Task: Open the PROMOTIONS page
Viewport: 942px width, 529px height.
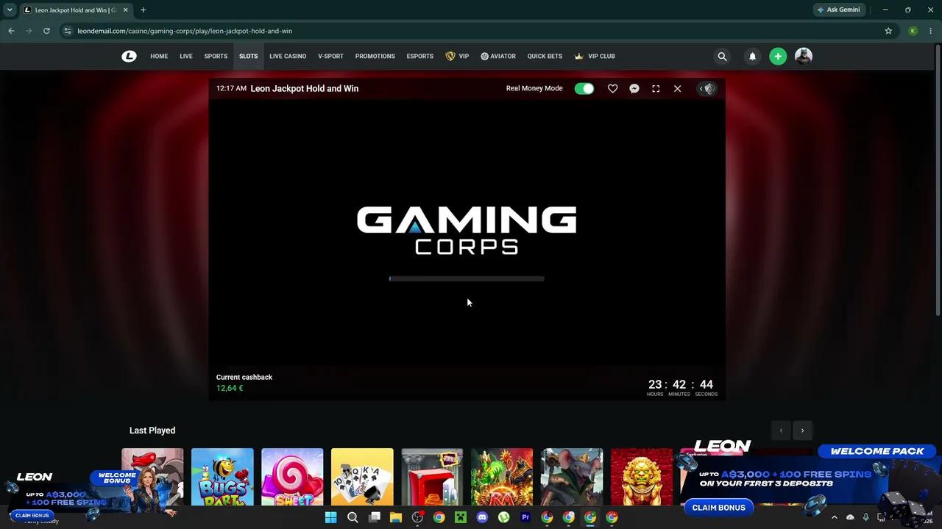Action: coord(375,56)
